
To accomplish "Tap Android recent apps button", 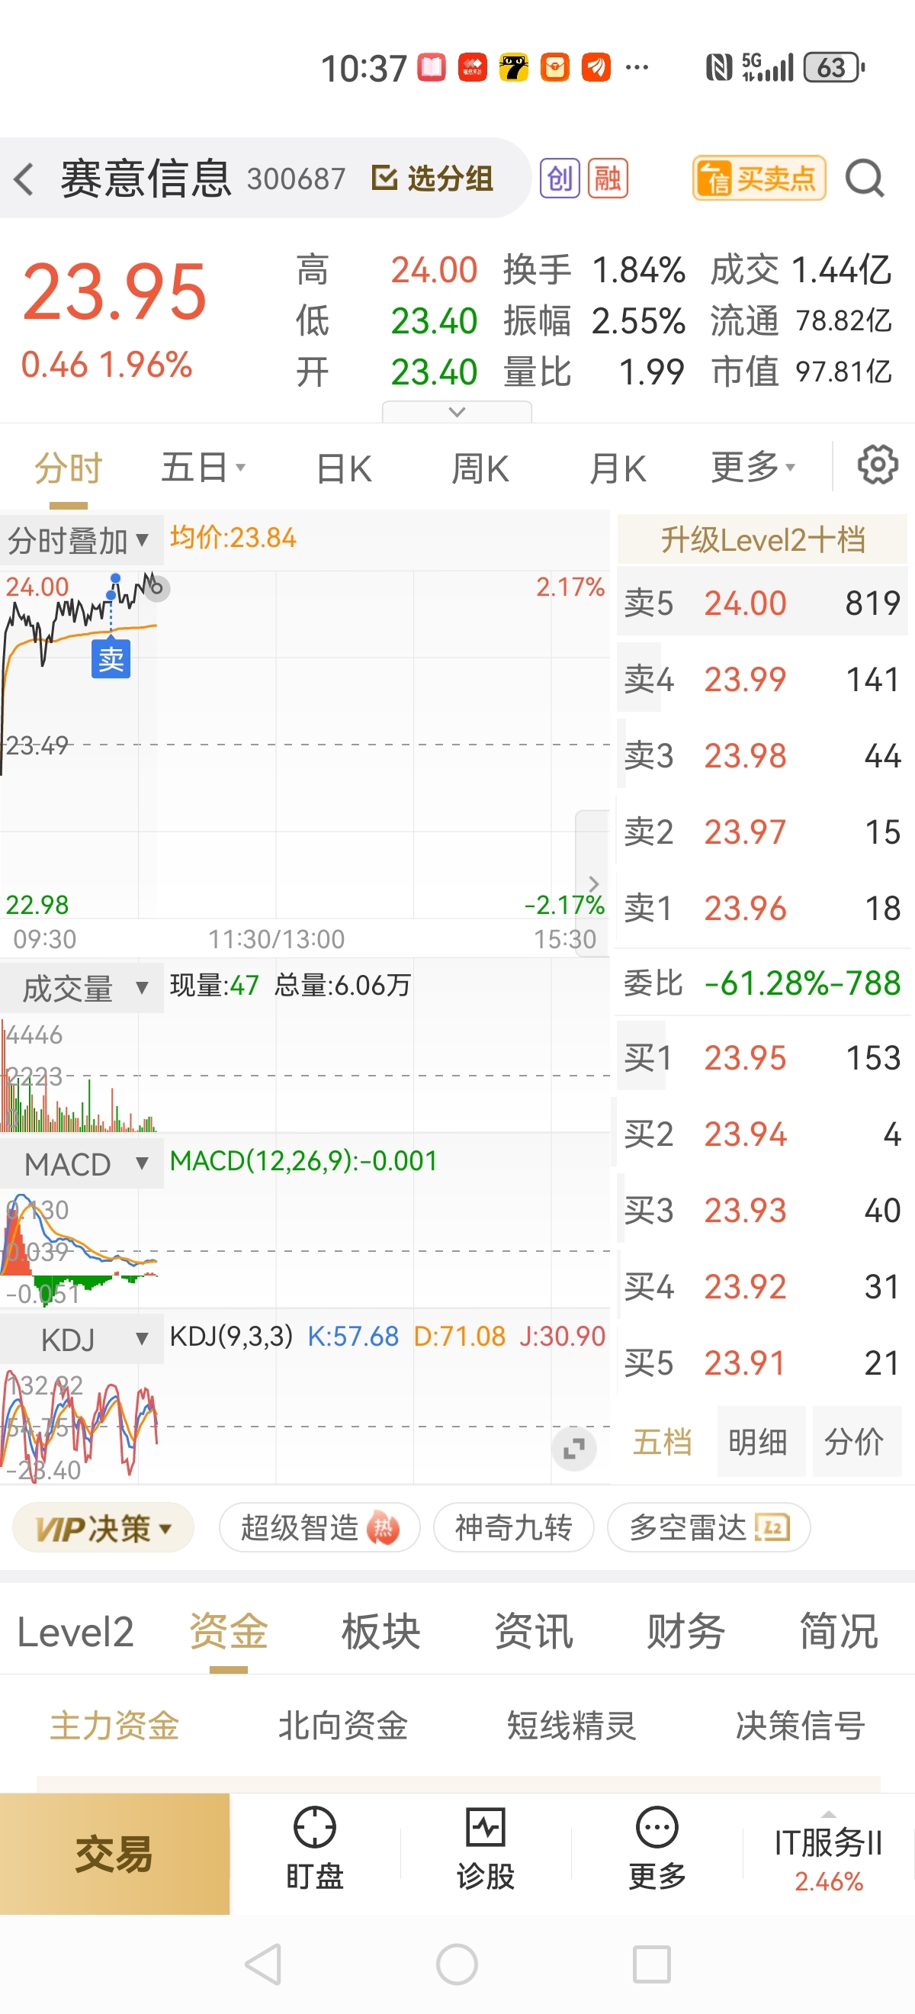I will point(652,1964).
